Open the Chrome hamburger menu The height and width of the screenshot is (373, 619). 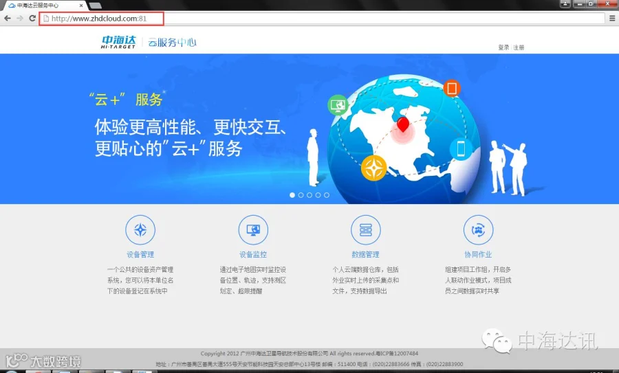[612, 18]
